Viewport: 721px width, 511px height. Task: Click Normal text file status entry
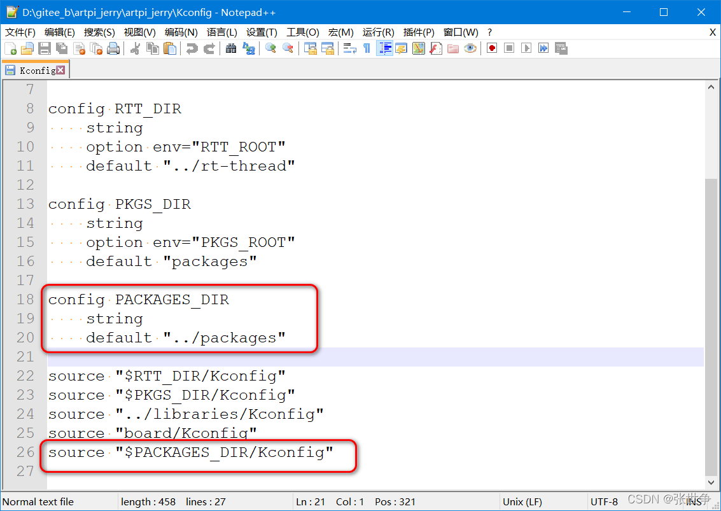(38, 502)
